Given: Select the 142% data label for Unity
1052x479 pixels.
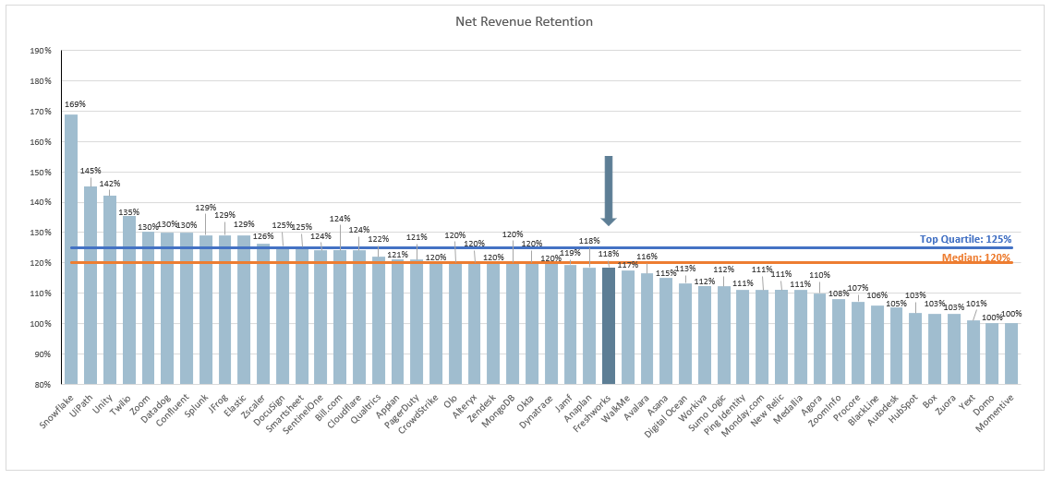Looking at the screenshot, I should point(110,184).
